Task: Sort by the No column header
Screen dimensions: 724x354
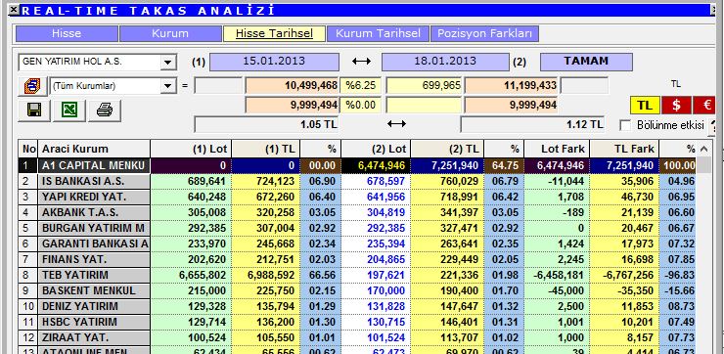Action: (28, 149)
